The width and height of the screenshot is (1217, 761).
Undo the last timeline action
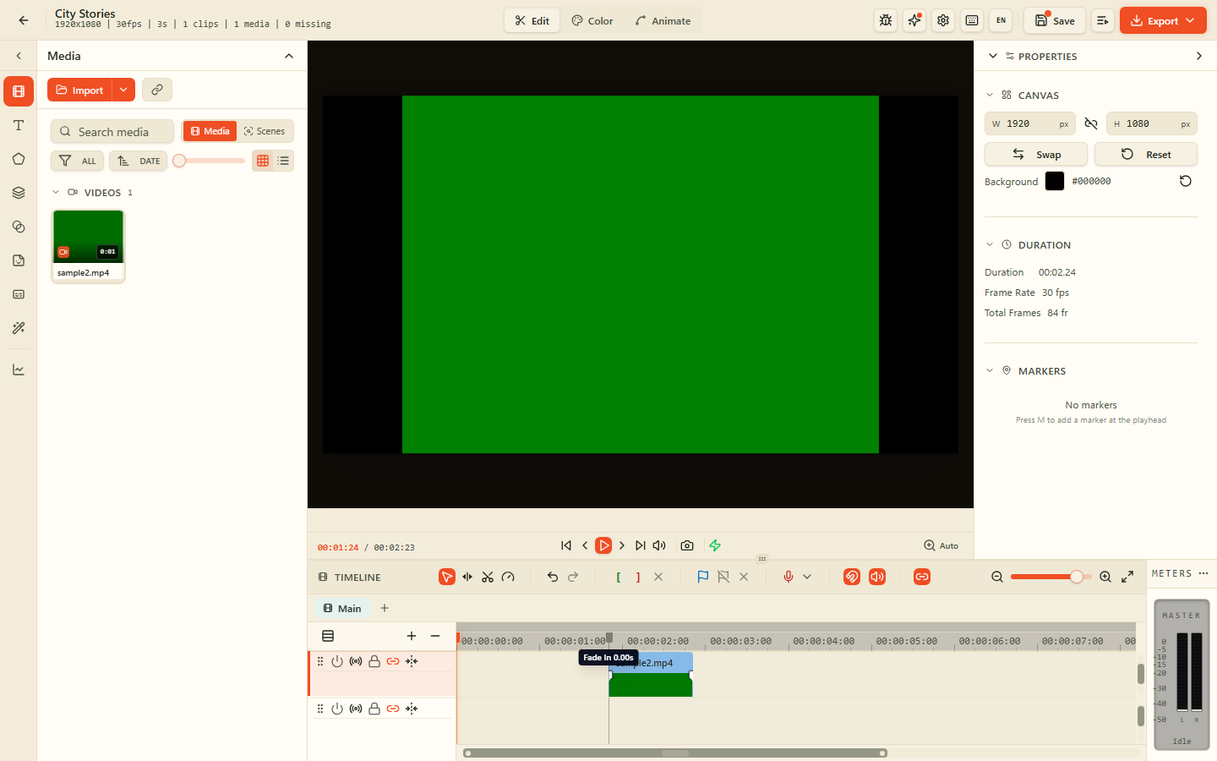pyautogui.click(x=553, y=577)
